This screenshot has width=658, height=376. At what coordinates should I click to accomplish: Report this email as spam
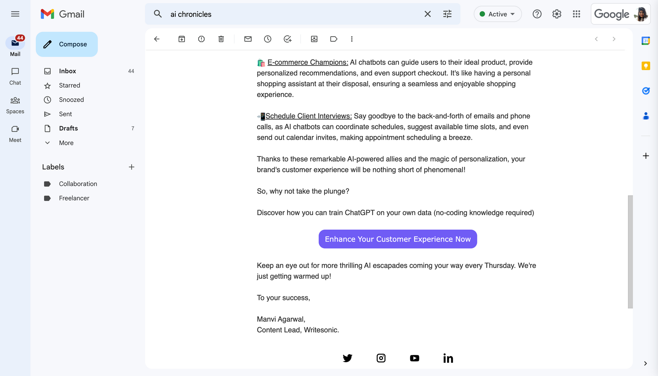pyautogui.click(x=201, y=39)
